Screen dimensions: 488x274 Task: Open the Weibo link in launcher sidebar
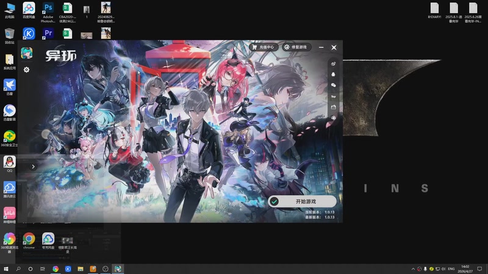333,64
